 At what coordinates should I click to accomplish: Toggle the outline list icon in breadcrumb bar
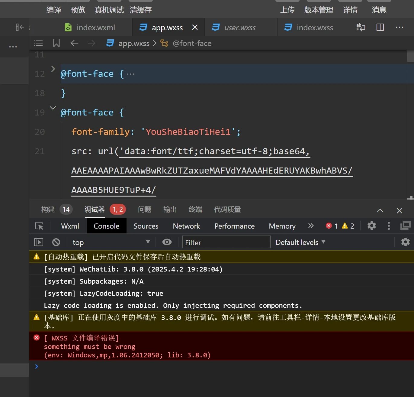point(38,43)
